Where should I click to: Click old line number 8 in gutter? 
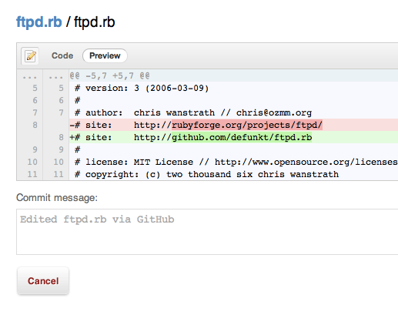tap(35, 125)
